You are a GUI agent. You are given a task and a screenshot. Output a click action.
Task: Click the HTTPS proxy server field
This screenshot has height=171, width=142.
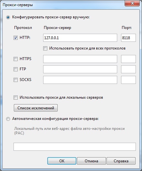[x=80, y=59]
